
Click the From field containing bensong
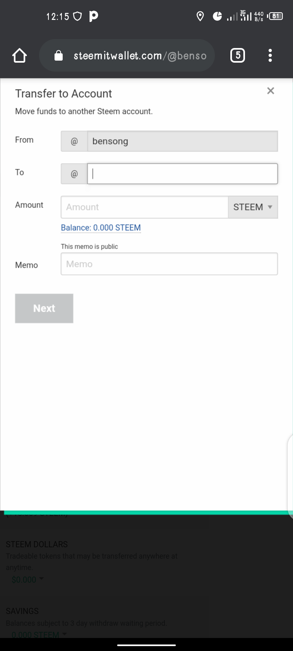(x=182, y=141)
